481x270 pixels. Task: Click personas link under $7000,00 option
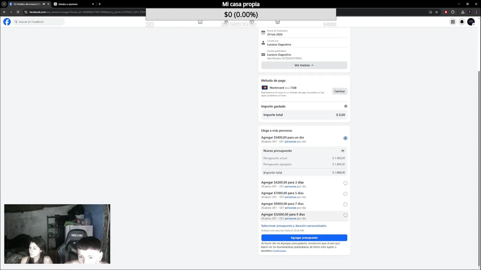290,197
